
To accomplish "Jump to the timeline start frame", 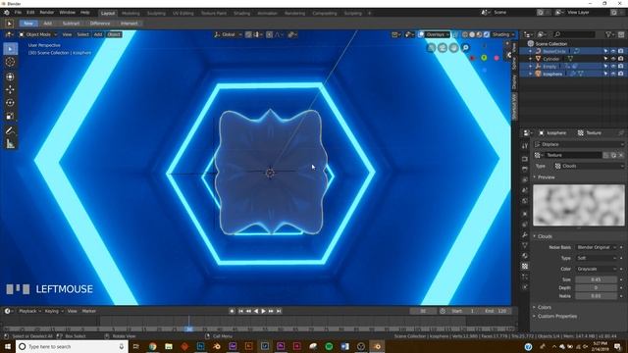I will point(240,311).
